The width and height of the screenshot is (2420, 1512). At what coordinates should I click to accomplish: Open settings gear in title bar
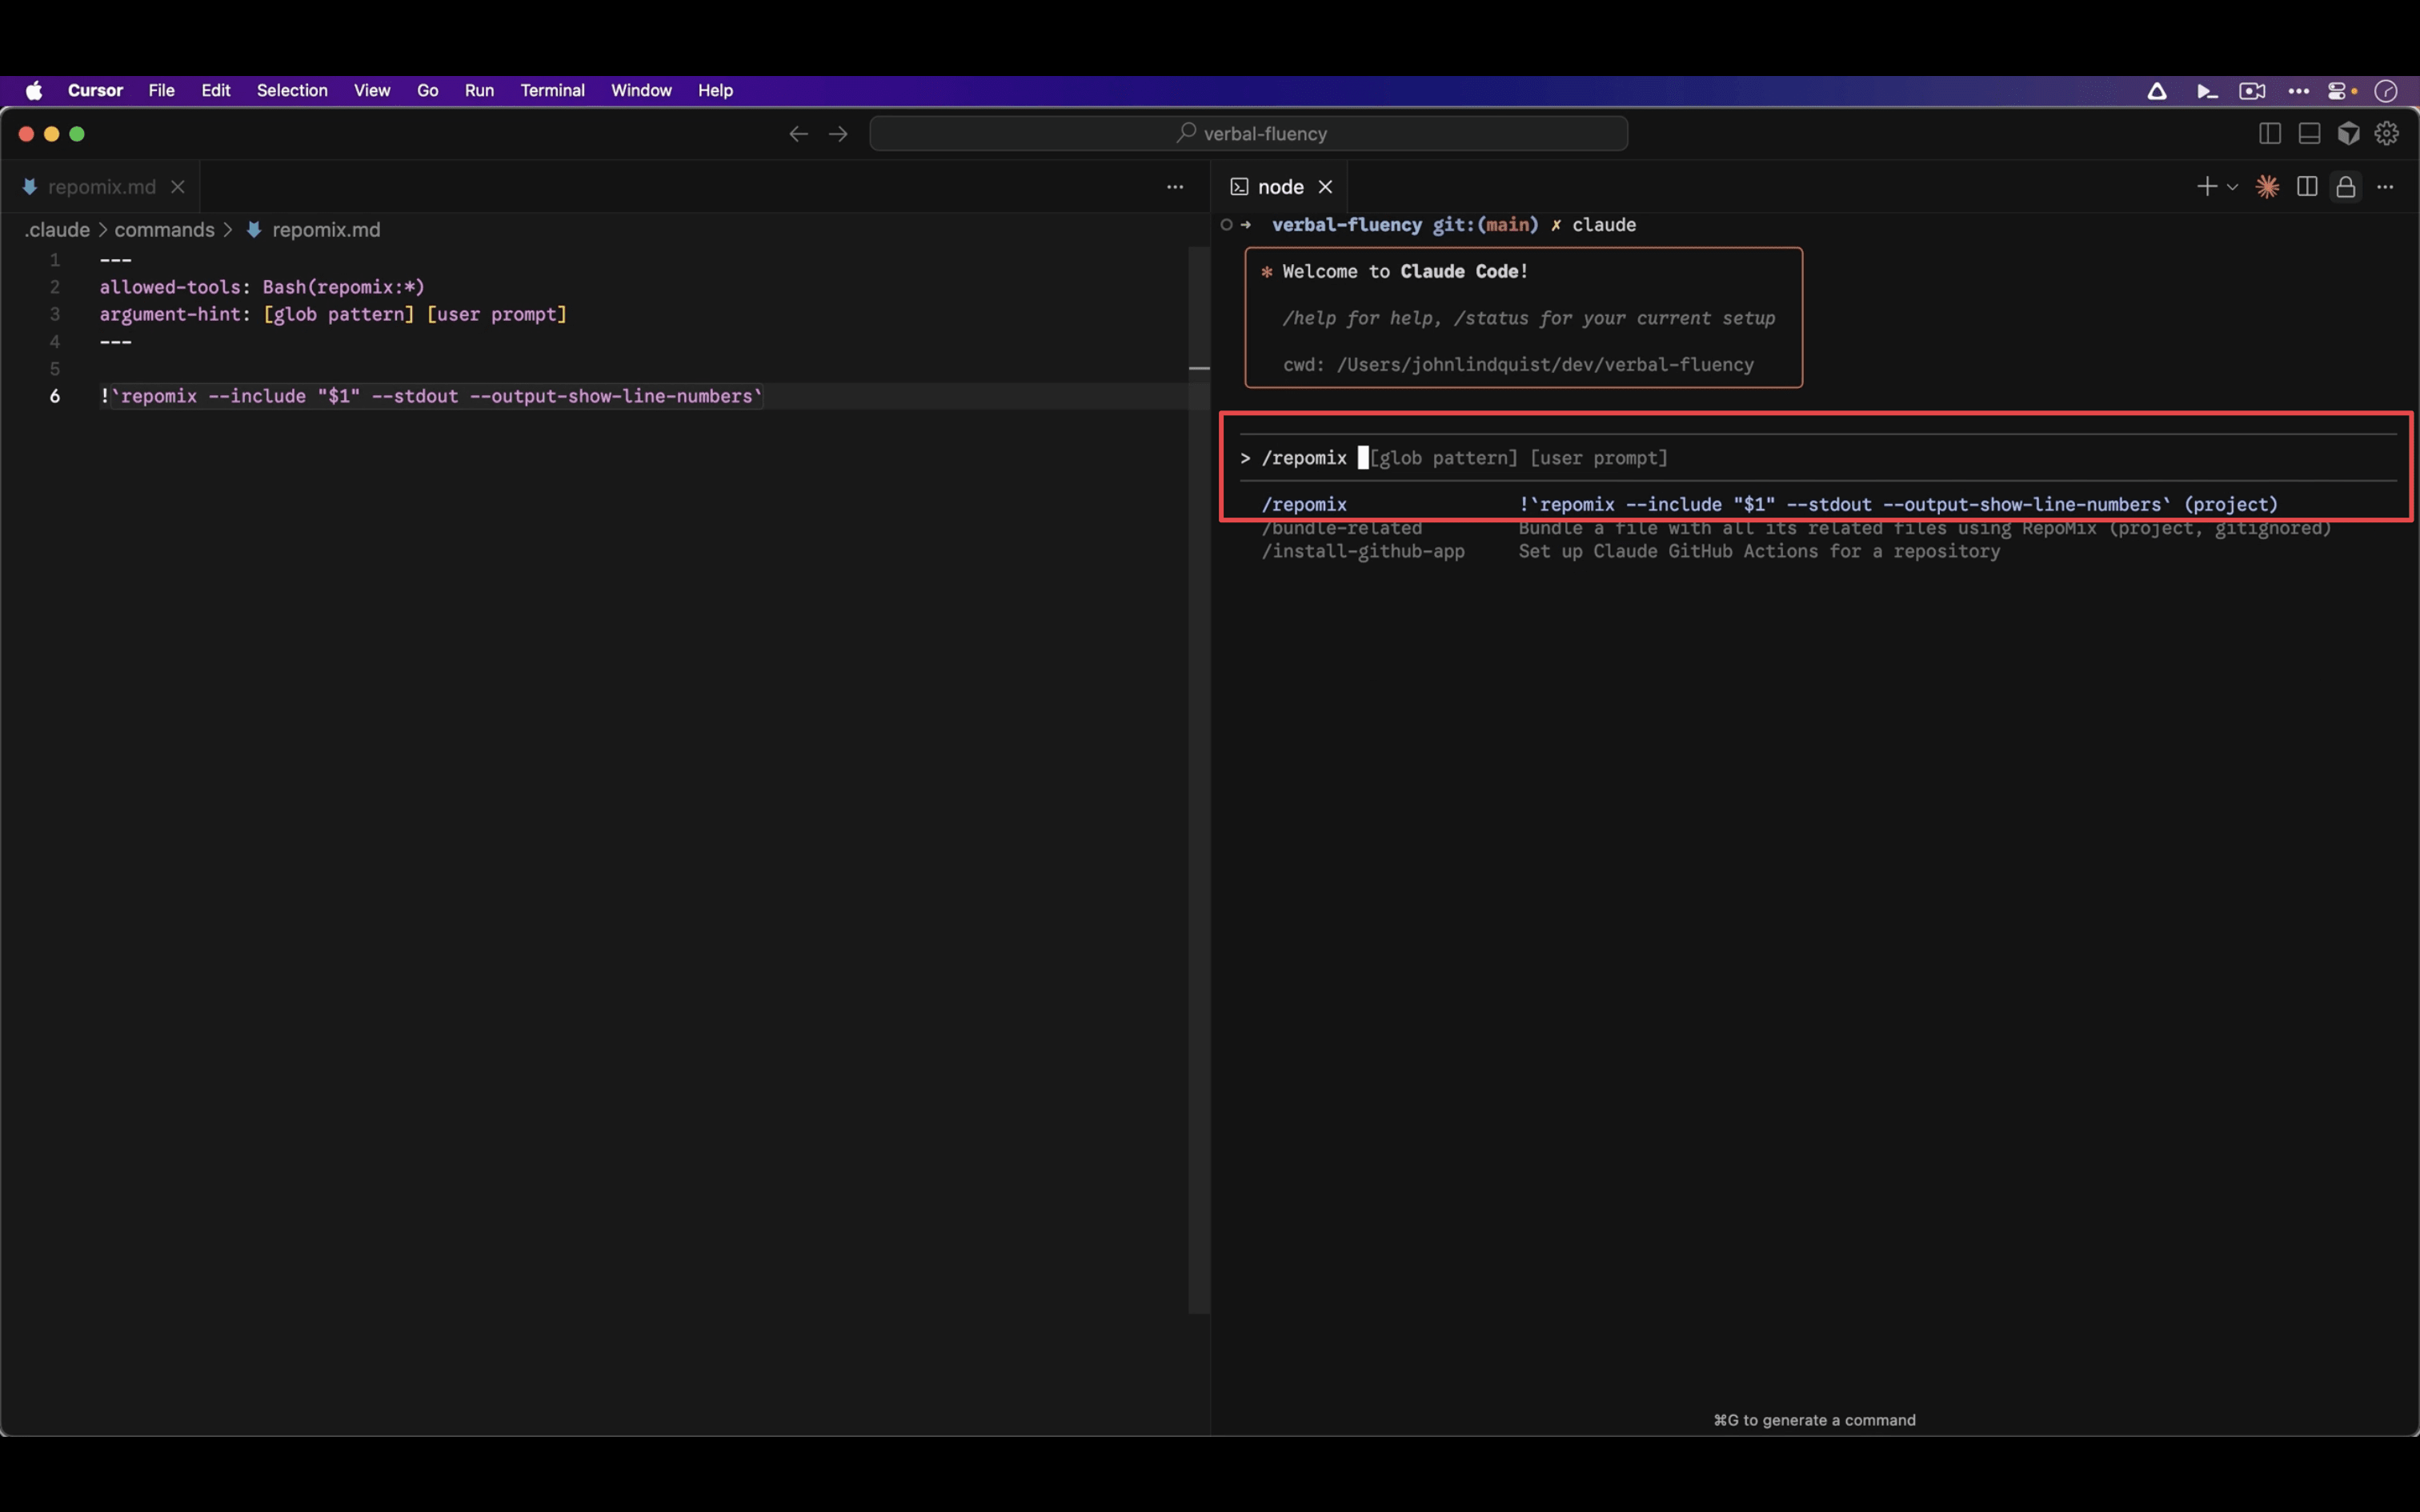point(2388,134)
